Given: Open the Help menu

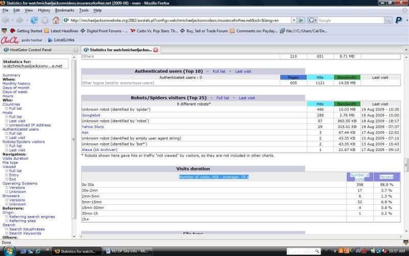Looking at the screenshot, I should pos(97,10).
